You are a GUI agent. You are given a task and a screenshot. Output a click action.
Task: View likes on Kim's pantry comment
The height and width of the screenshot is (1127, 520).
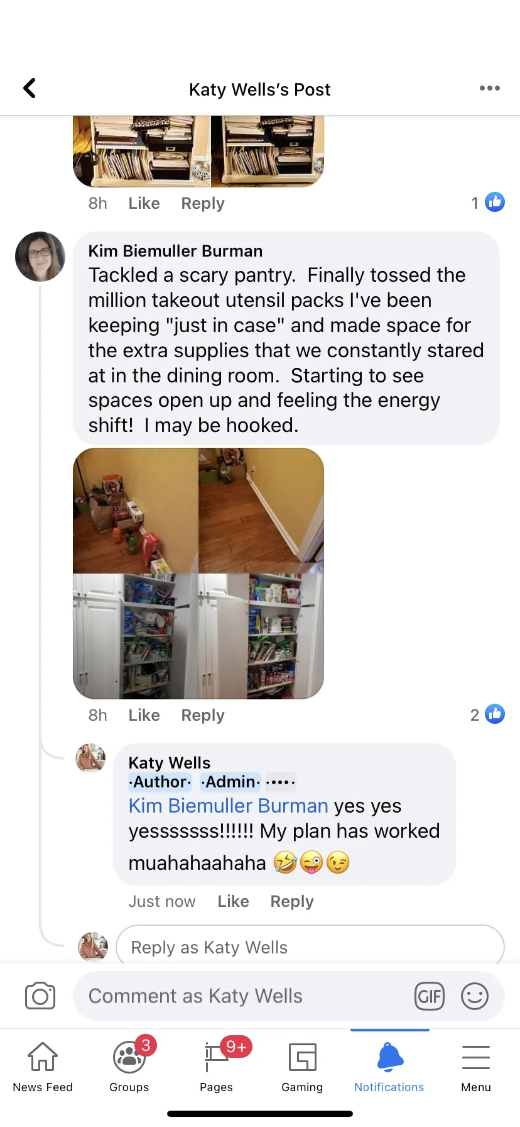487,714
